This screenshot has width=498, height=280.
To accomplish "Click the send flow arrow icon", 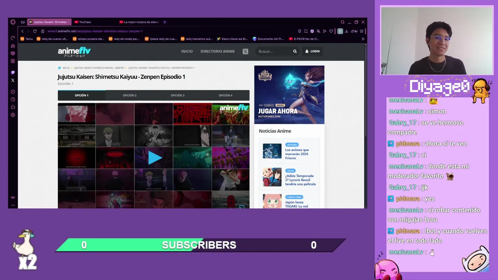I will pyautogui.click(x=325, y=31).
